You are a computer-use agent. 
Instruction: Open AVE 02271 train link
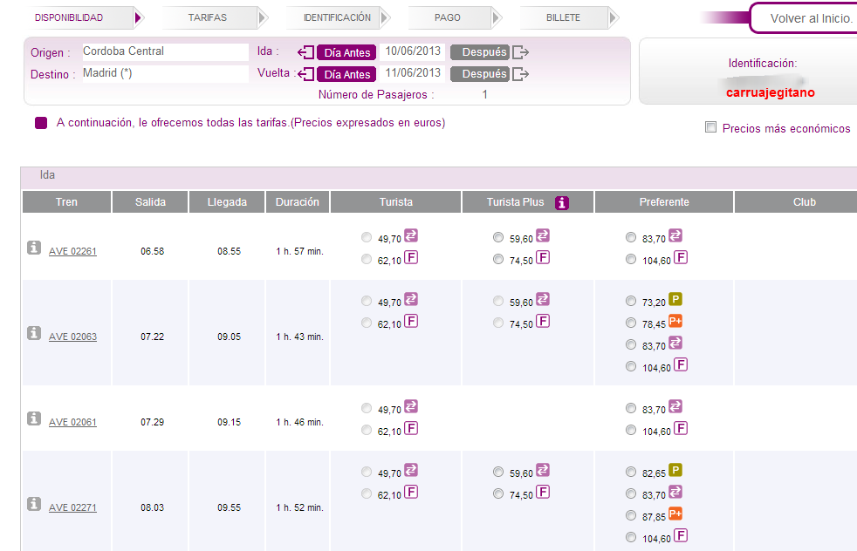tap(72, 507)
